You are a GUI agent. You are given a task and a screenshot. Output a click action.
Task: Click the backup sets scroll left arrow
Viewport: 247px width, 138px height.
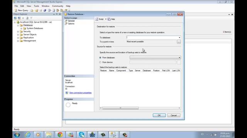pyautogui.click(x=101, y=108)
